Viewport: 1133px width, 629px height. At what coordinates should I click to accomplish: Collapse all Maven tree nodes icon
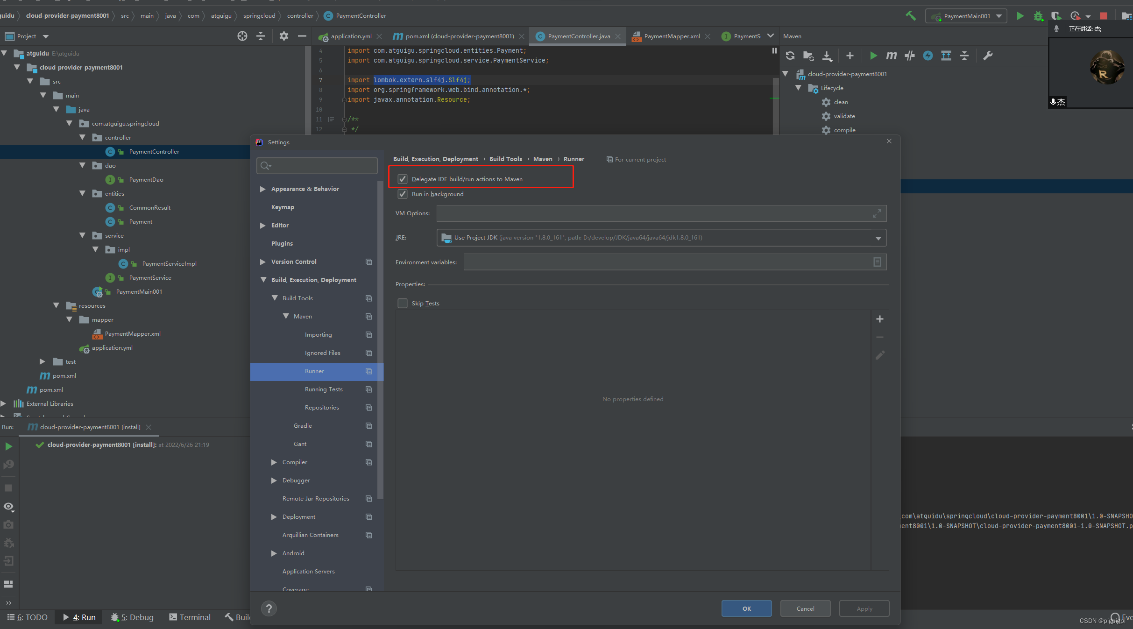pos(964,56)
